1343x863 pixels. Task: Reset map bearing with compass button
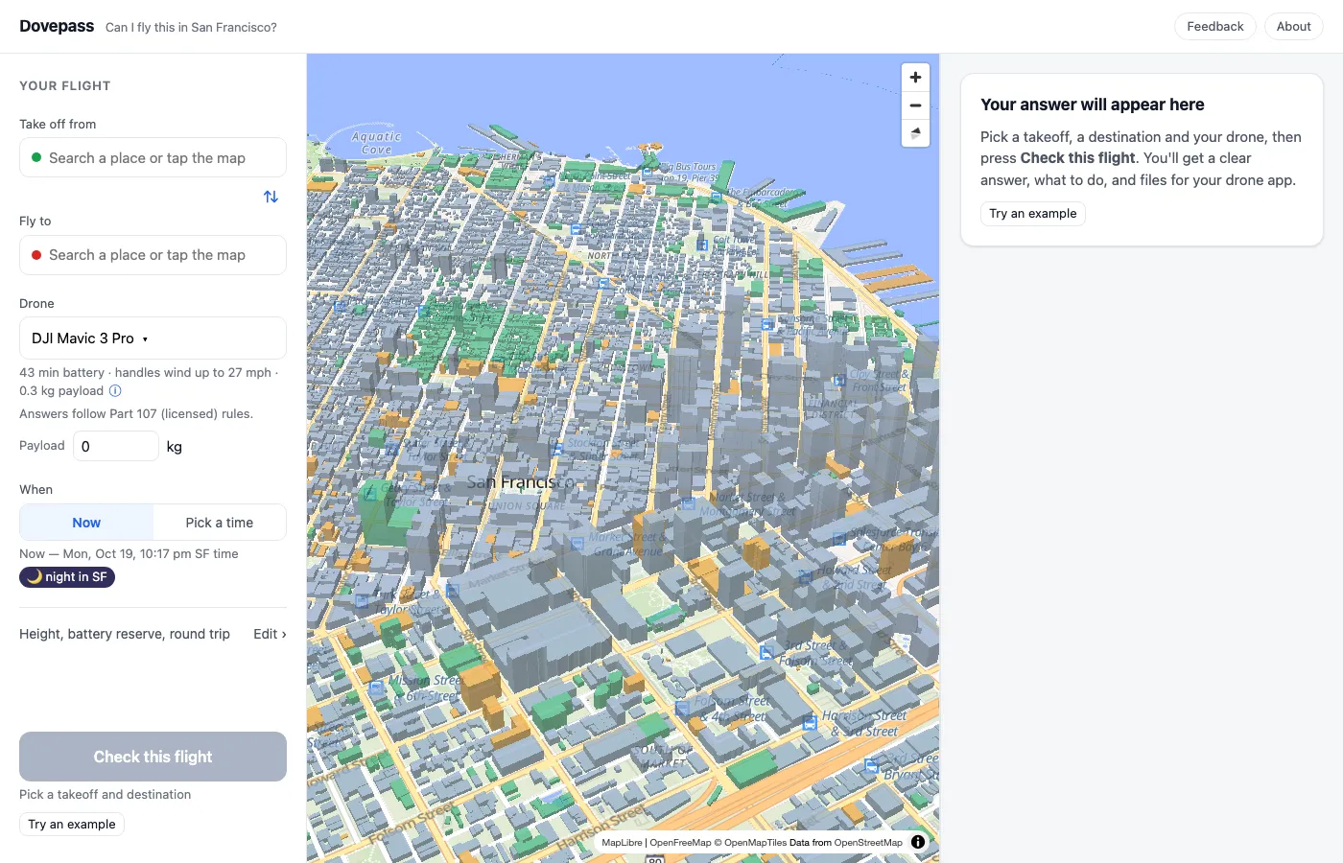click(x=915, y=133)
